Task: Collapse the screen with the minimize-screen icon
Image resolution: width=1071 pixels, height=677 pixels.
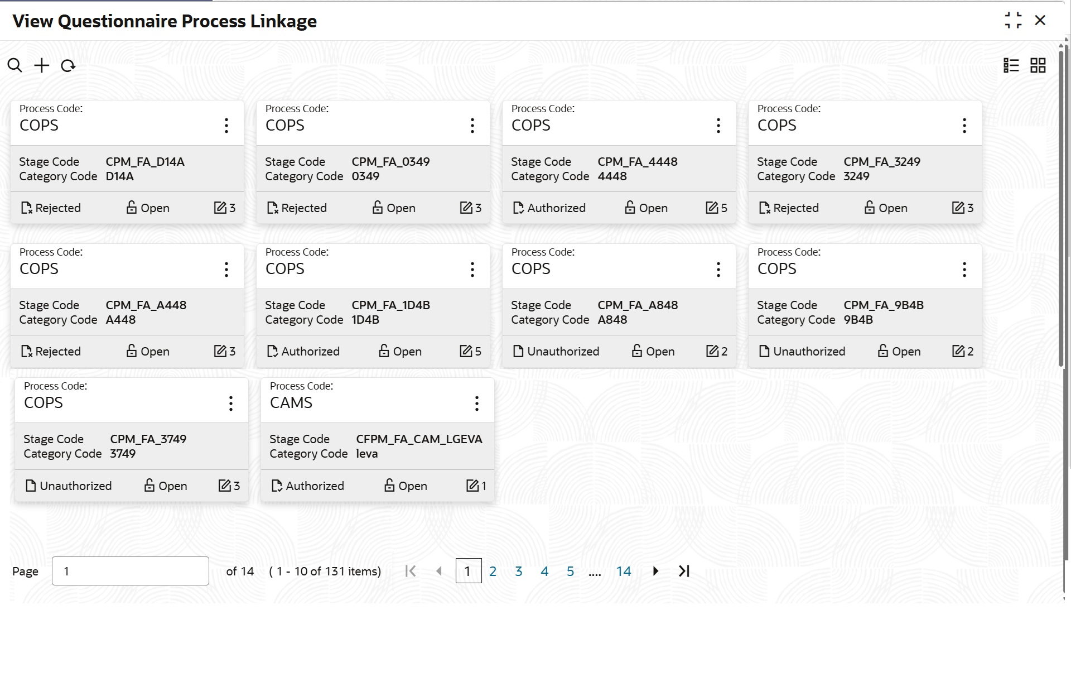Action: click(1013, 21)
